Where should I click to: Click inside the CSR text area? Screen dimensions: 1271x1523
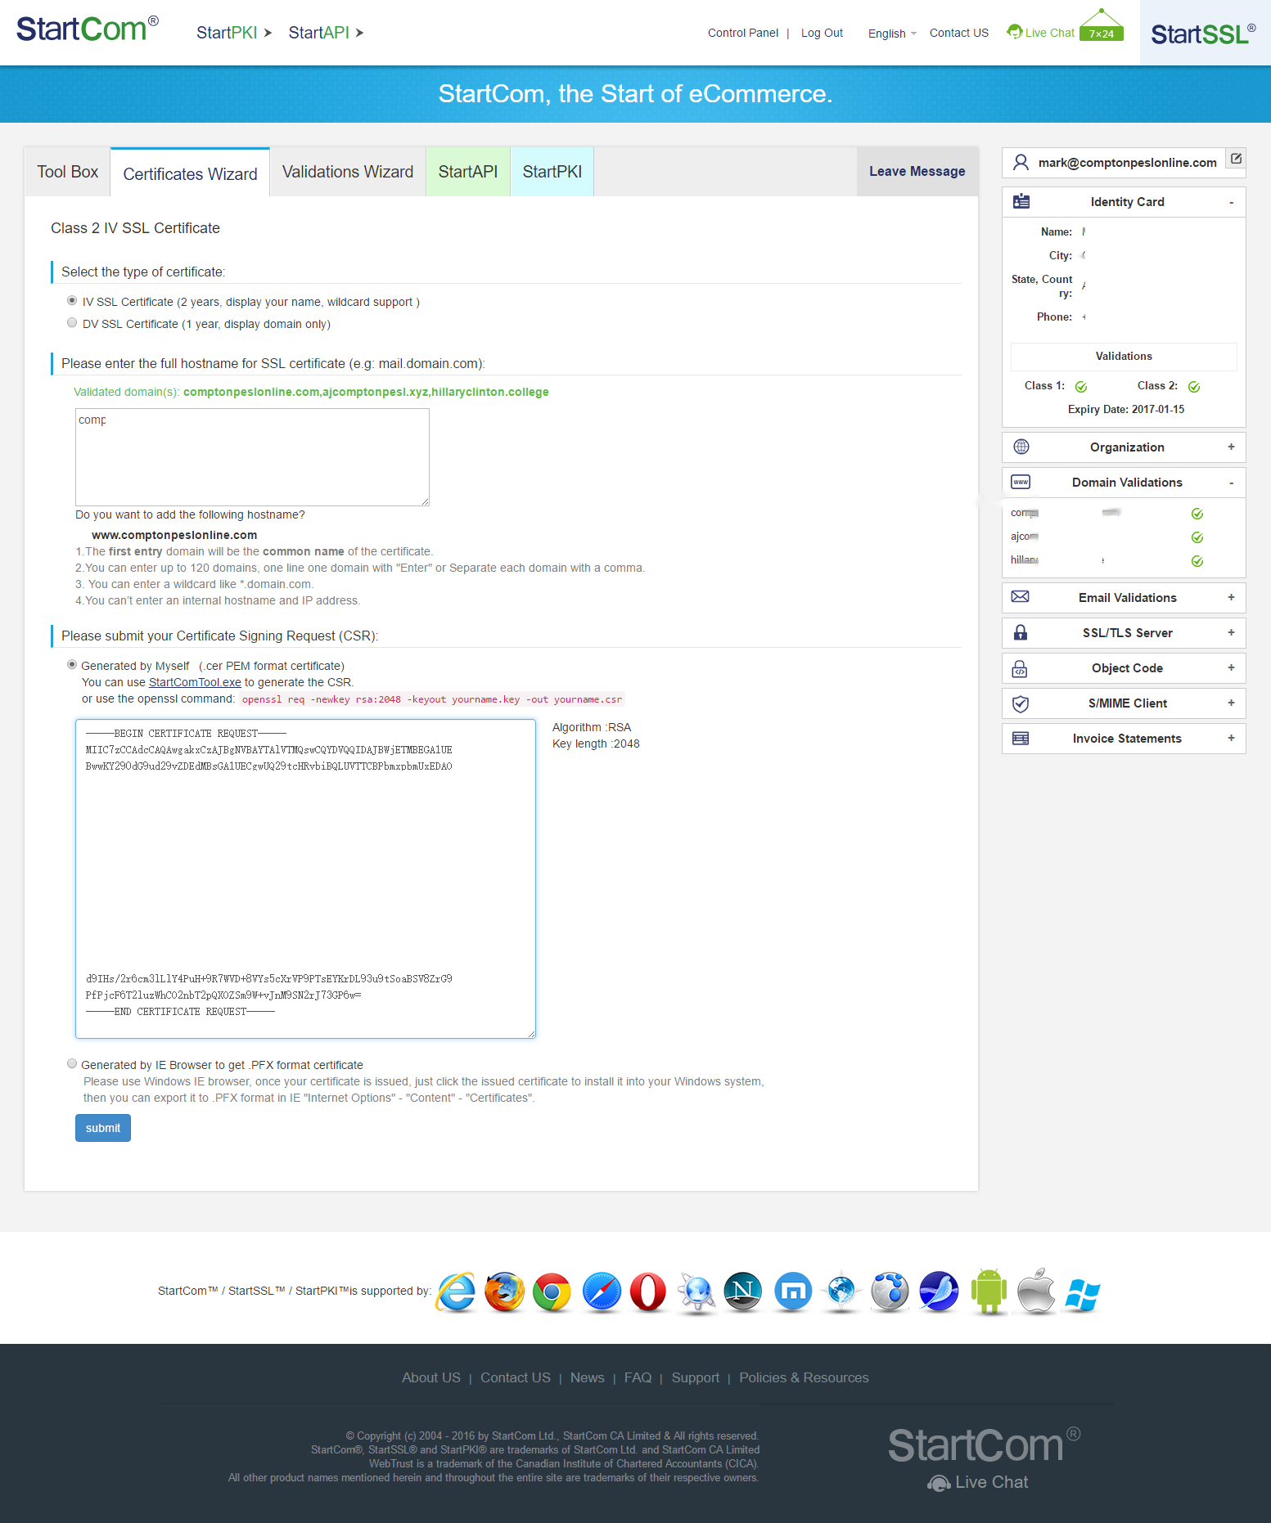pos(305,878)
